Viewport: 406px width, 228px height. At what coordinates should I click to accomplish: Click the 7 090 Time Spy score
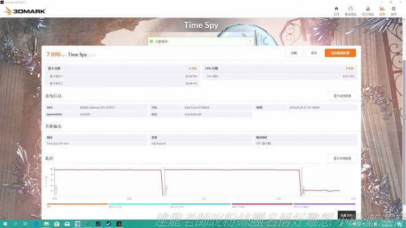(x=54, y=55)
